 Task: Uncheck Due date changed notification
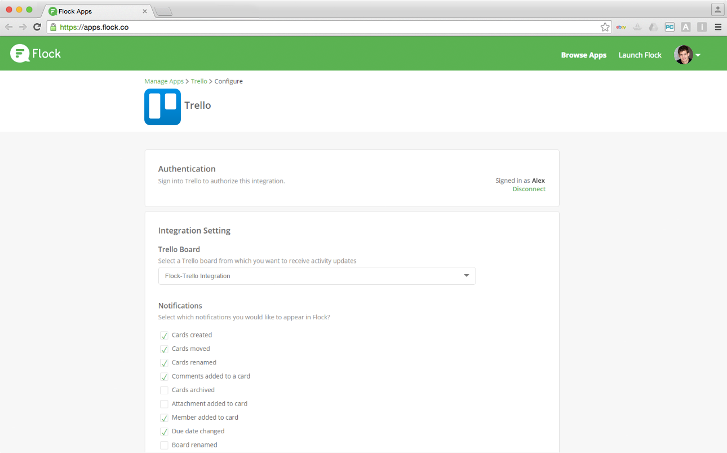(164, 432)
